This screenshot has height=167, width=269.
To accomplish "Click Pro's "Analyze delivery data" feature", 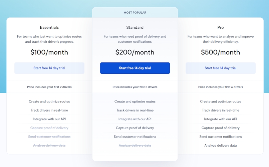I will point(221,146).
